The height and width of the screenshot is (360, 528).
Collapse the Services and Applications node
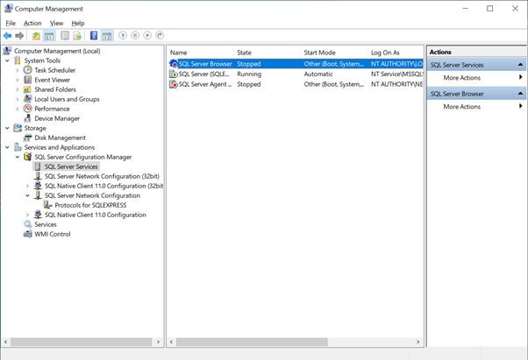coord(7,147)
